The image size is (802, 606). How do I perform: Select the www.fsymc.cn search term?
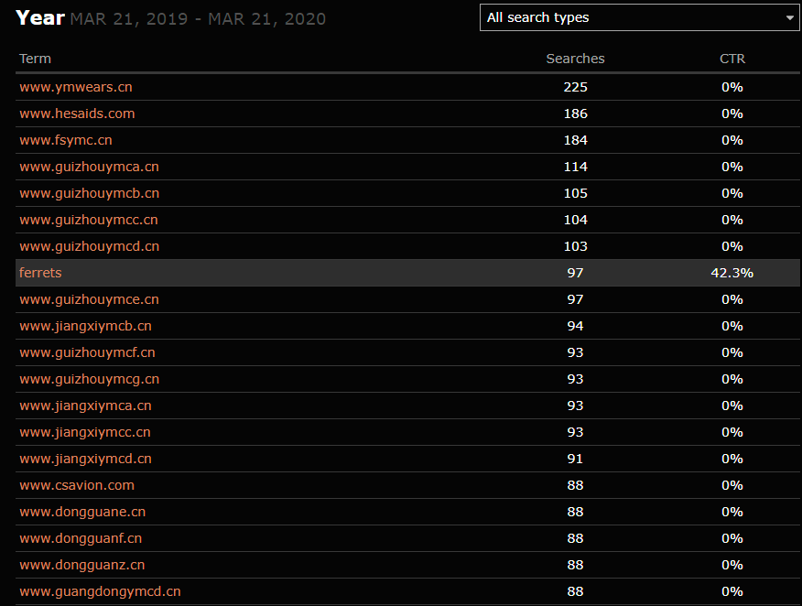point(66,140)
